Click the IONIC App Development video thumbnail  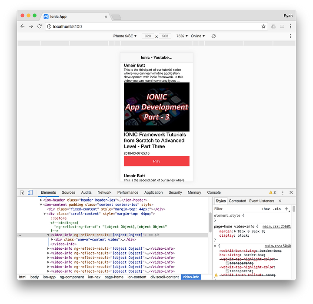pos(156,107)
